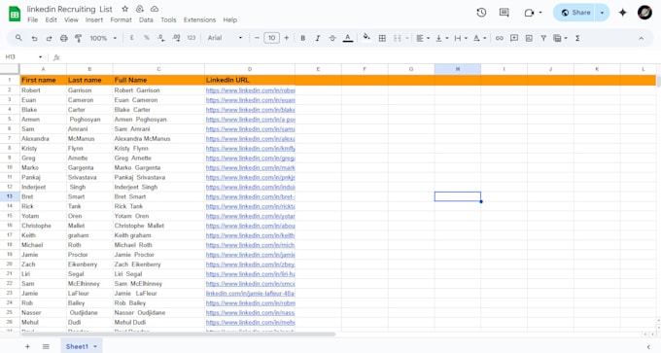Open the functions sigma button

(577, 38)
